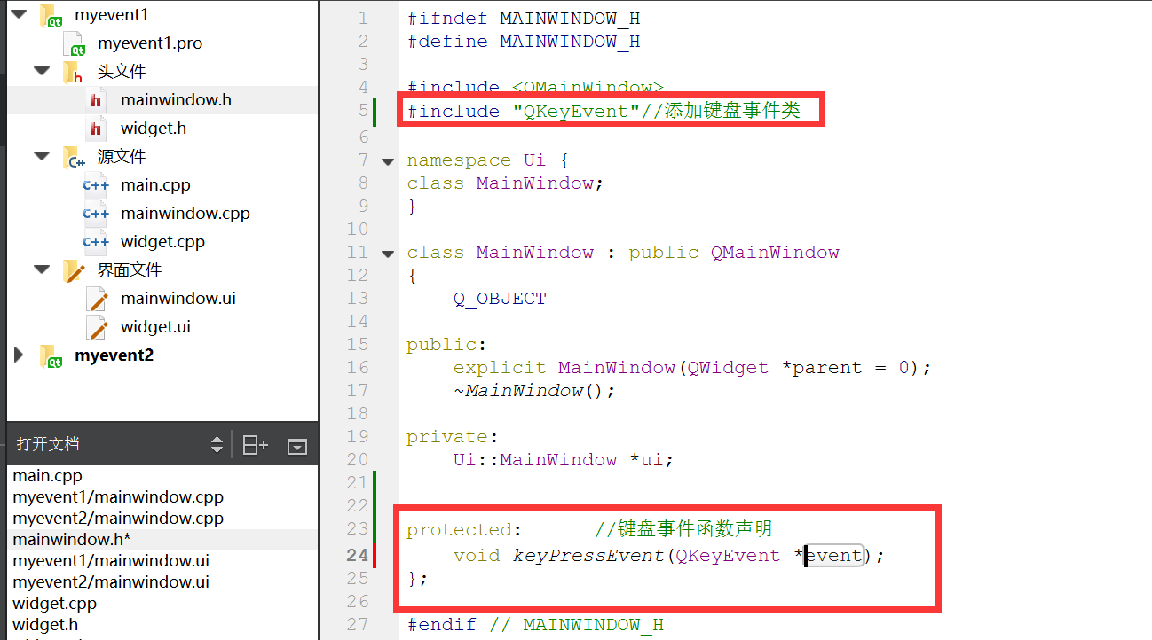Expand the myevent2 project
The width and height of the screenshot is (1152, 640).
(18, 355)
